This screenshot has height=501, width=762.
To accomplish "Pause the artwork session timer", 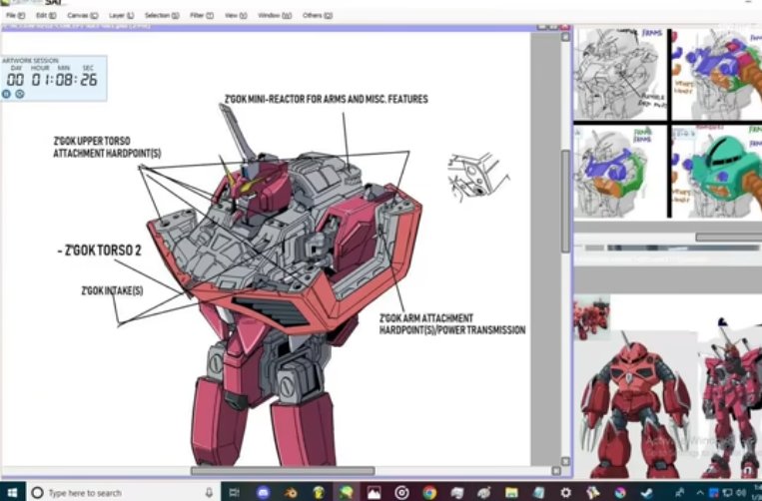I will tap(6, 94).
